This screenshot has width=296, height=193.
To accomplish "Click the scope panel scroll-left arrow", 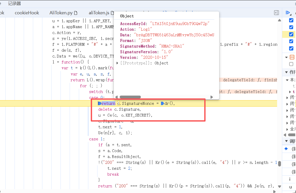I will (285, 135).
